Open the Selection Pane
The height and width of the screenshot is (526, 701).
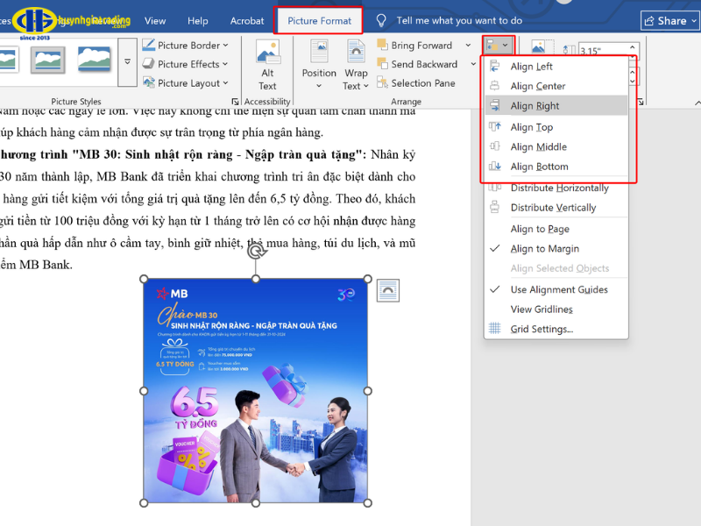click(415, 83)
